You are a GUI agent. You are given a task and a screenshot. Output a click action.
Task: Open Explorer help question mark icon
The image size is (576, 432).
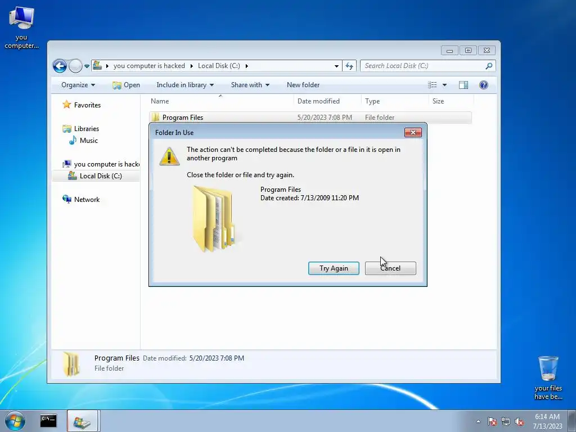484,85
